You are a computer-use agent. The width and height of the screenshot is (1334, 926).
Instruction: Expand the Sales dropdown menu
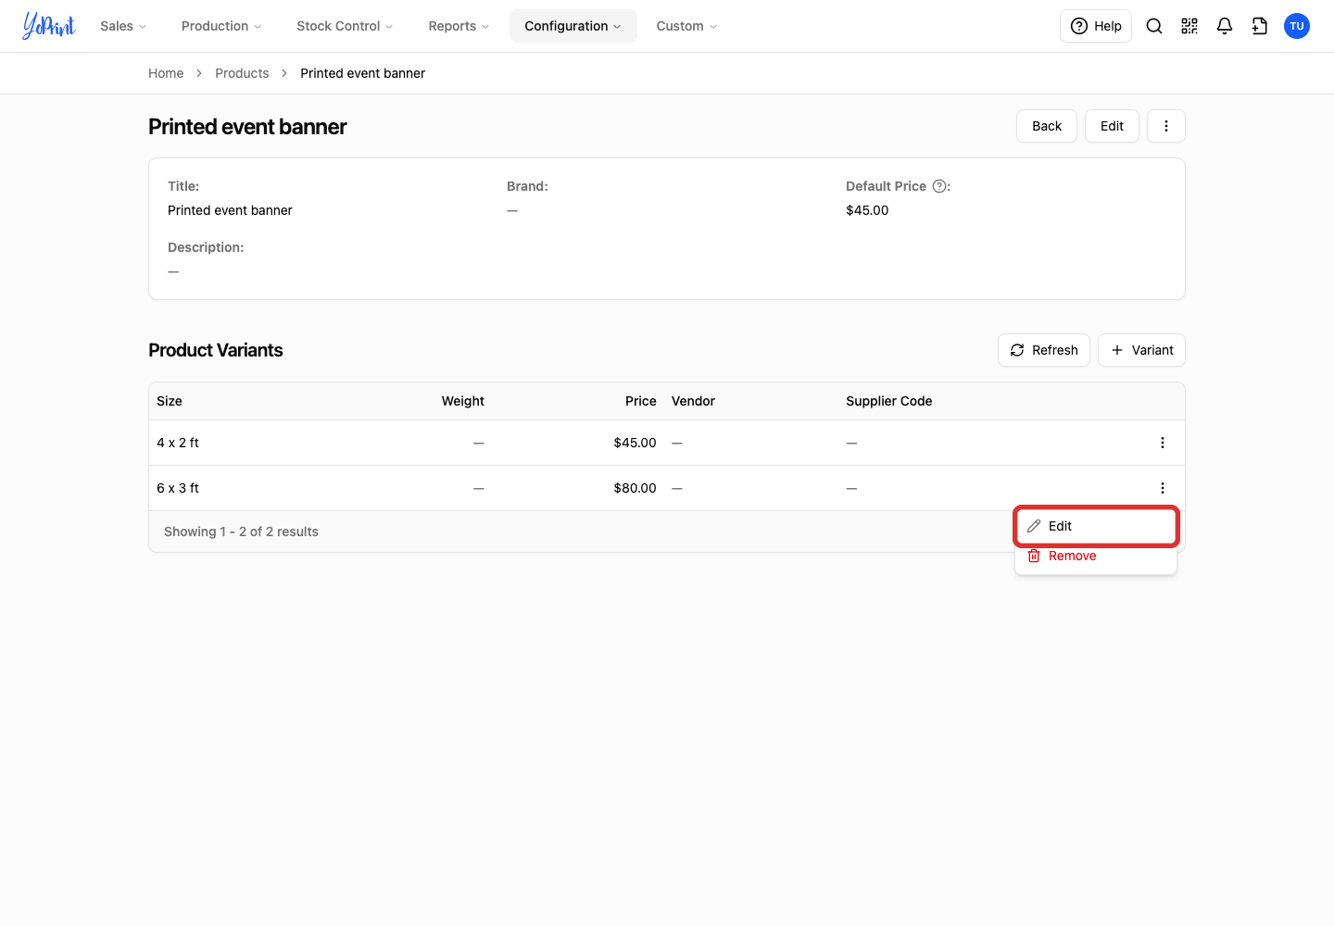tap(123, 26)
